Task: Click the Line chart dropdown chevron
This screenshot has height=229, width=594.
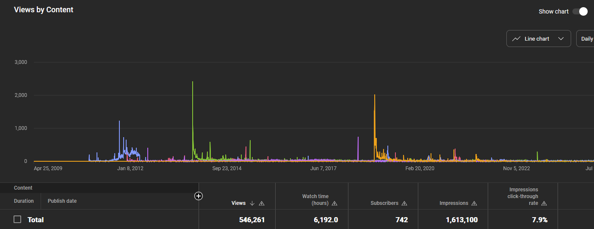Action: tap(561, 39)
